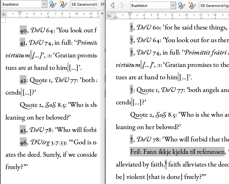Click first-line indent marker on right window ruler
Image resolution: width=229 pixels, height=184 pixels.
click(130, 14)
